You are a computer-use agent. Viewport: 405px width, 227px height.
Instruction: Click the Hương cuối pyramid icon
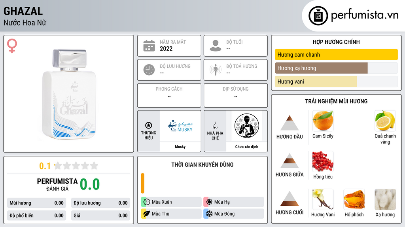click(x=290, y=199)
